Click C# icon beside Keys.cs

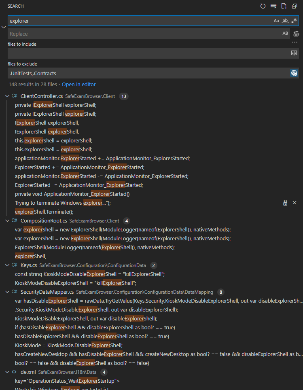tap(15, 265)
